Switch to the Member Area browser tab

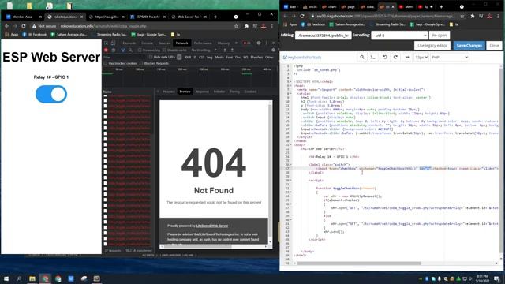24,17
